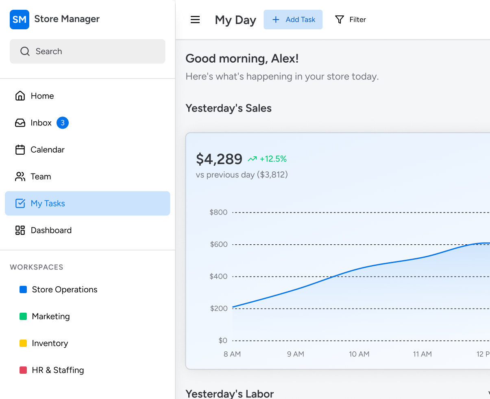Click the Calendar icon in sidebar
490x399 pixels.
(x=20, y=149)
